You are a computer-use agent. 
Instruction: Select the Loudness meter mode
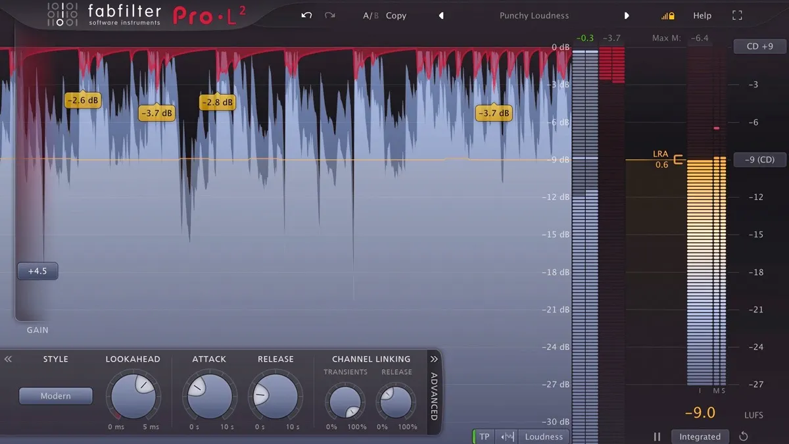point(544,436)
